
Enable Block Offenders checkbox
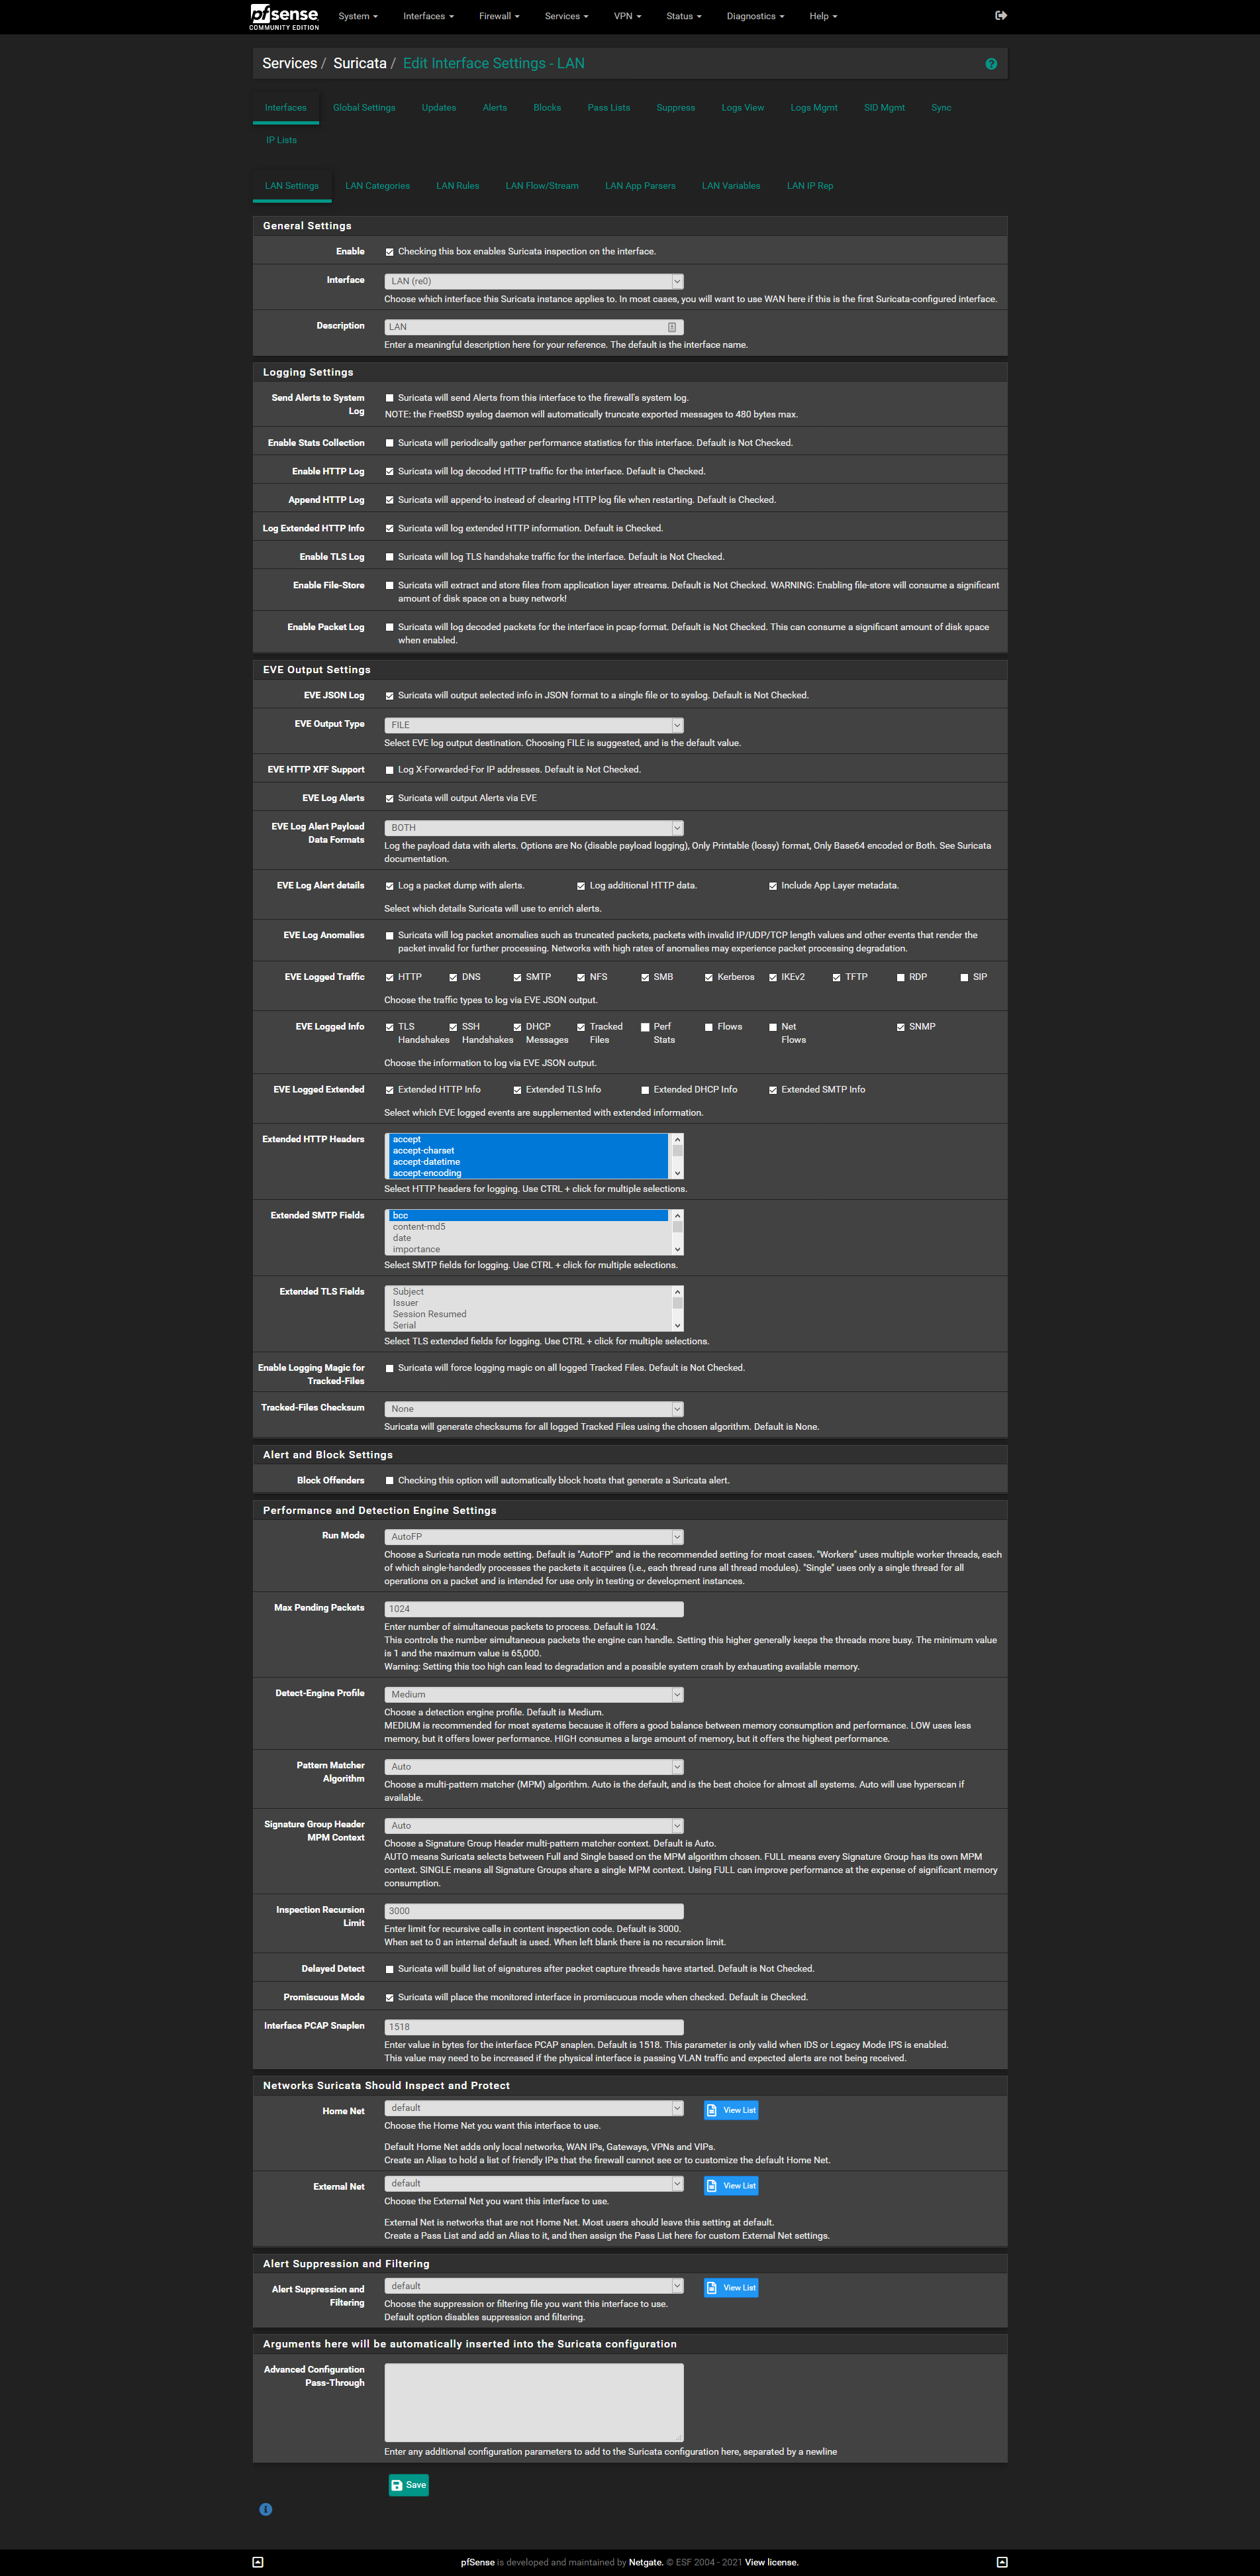click(390, 1481)
